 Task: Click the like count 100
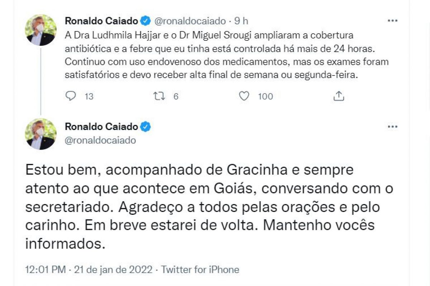tap(266, 96)
